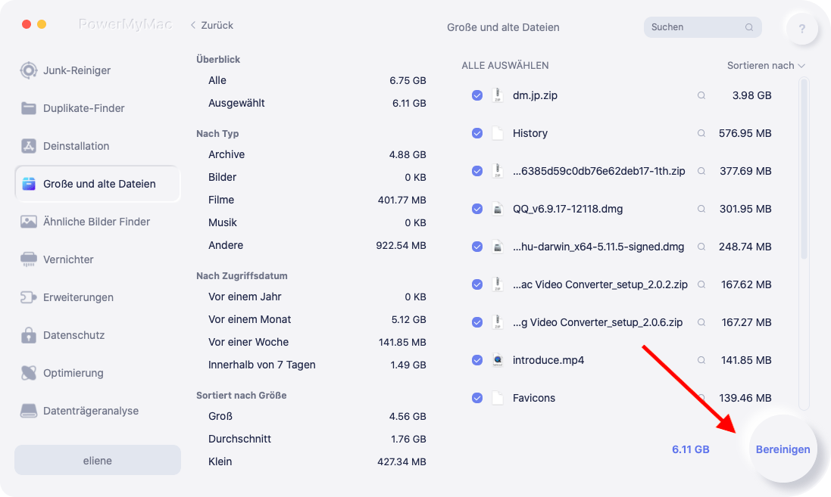Deselect the History file checkbox

tap(477, 133)
